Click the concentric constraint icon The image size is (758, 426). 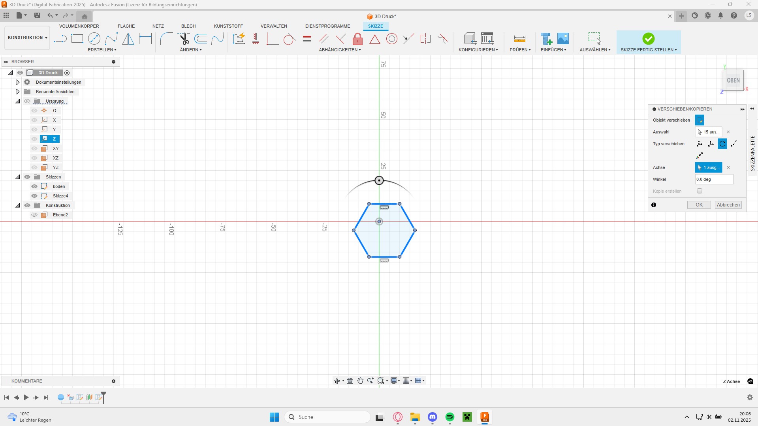(x=391, y=39)
